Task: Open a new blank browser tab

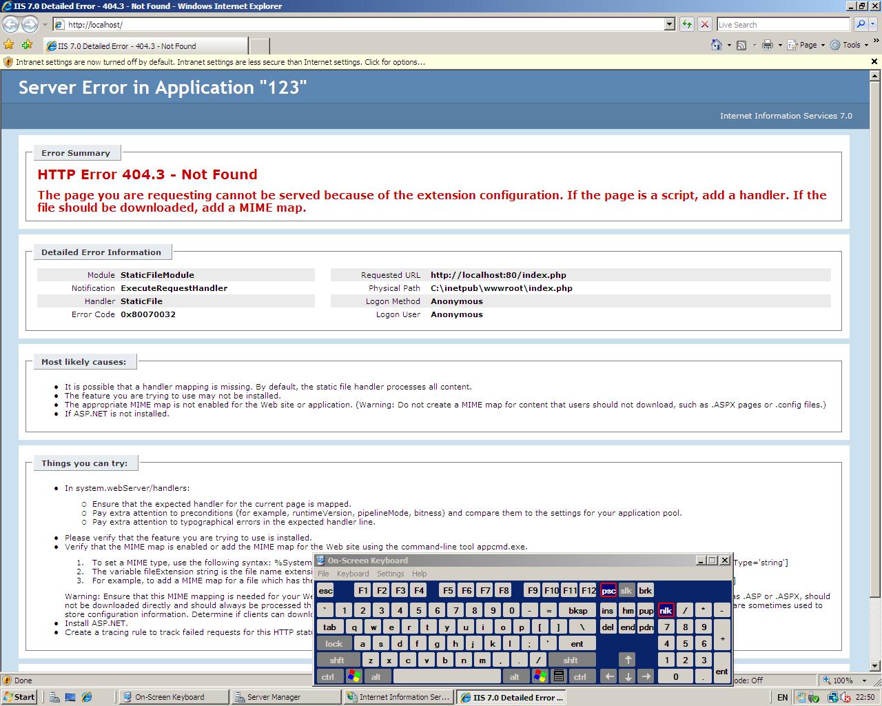Action: point(259,46)
